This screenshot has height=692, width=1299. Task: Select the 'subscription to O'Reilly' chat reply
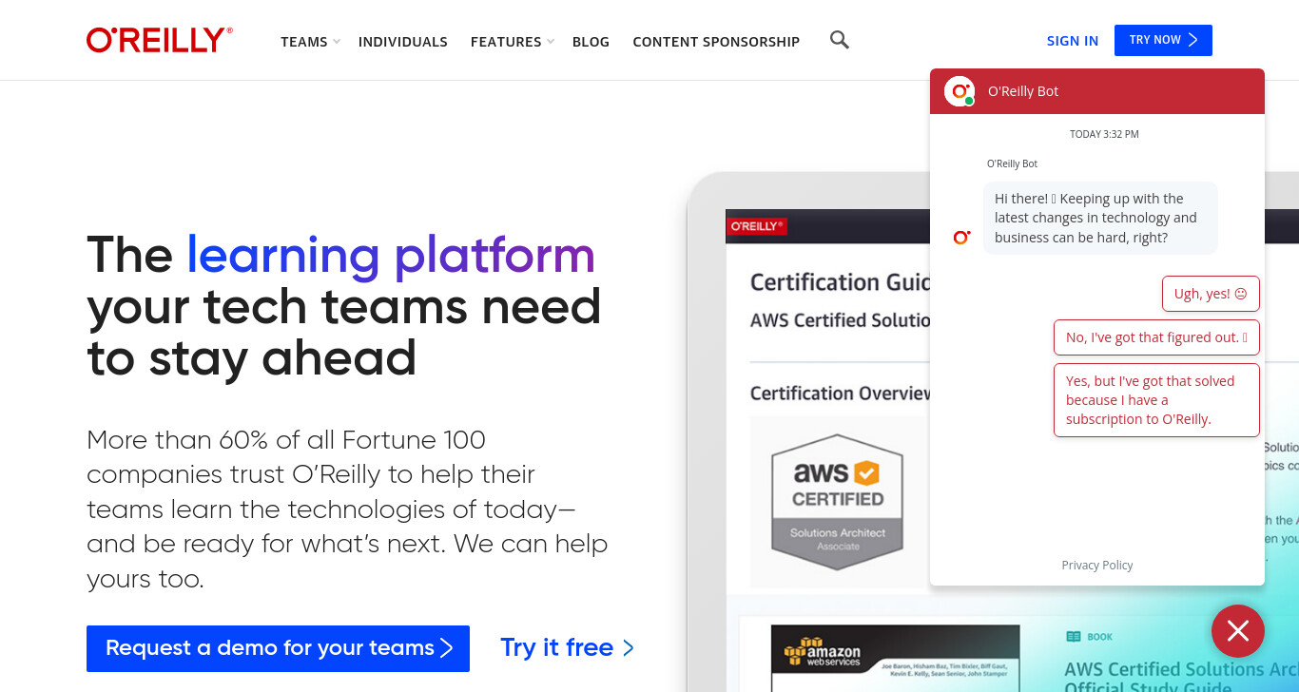[1156, 400]
